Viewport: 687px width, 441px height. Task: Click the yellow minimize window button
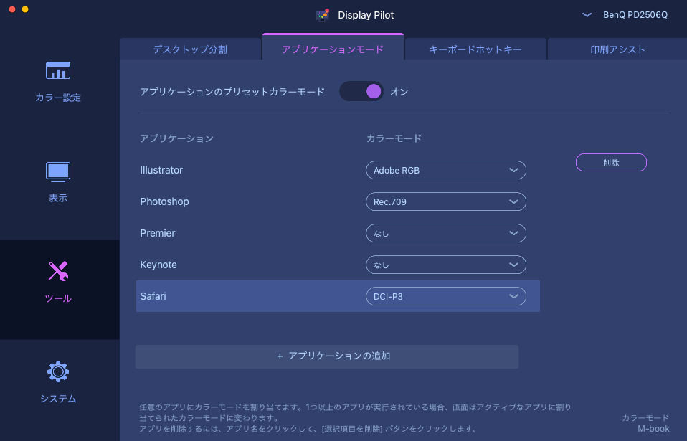(25, 9)
